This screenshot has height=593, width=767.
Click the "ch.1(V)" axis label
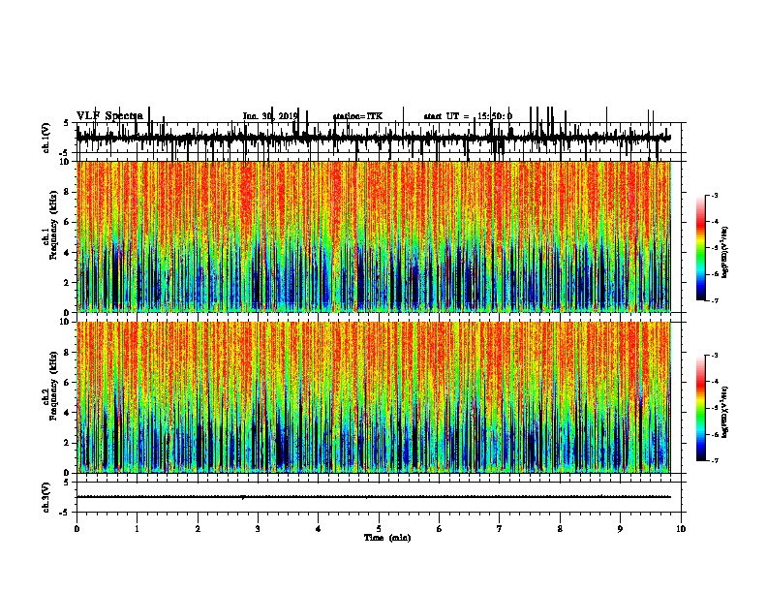point(46,138)
